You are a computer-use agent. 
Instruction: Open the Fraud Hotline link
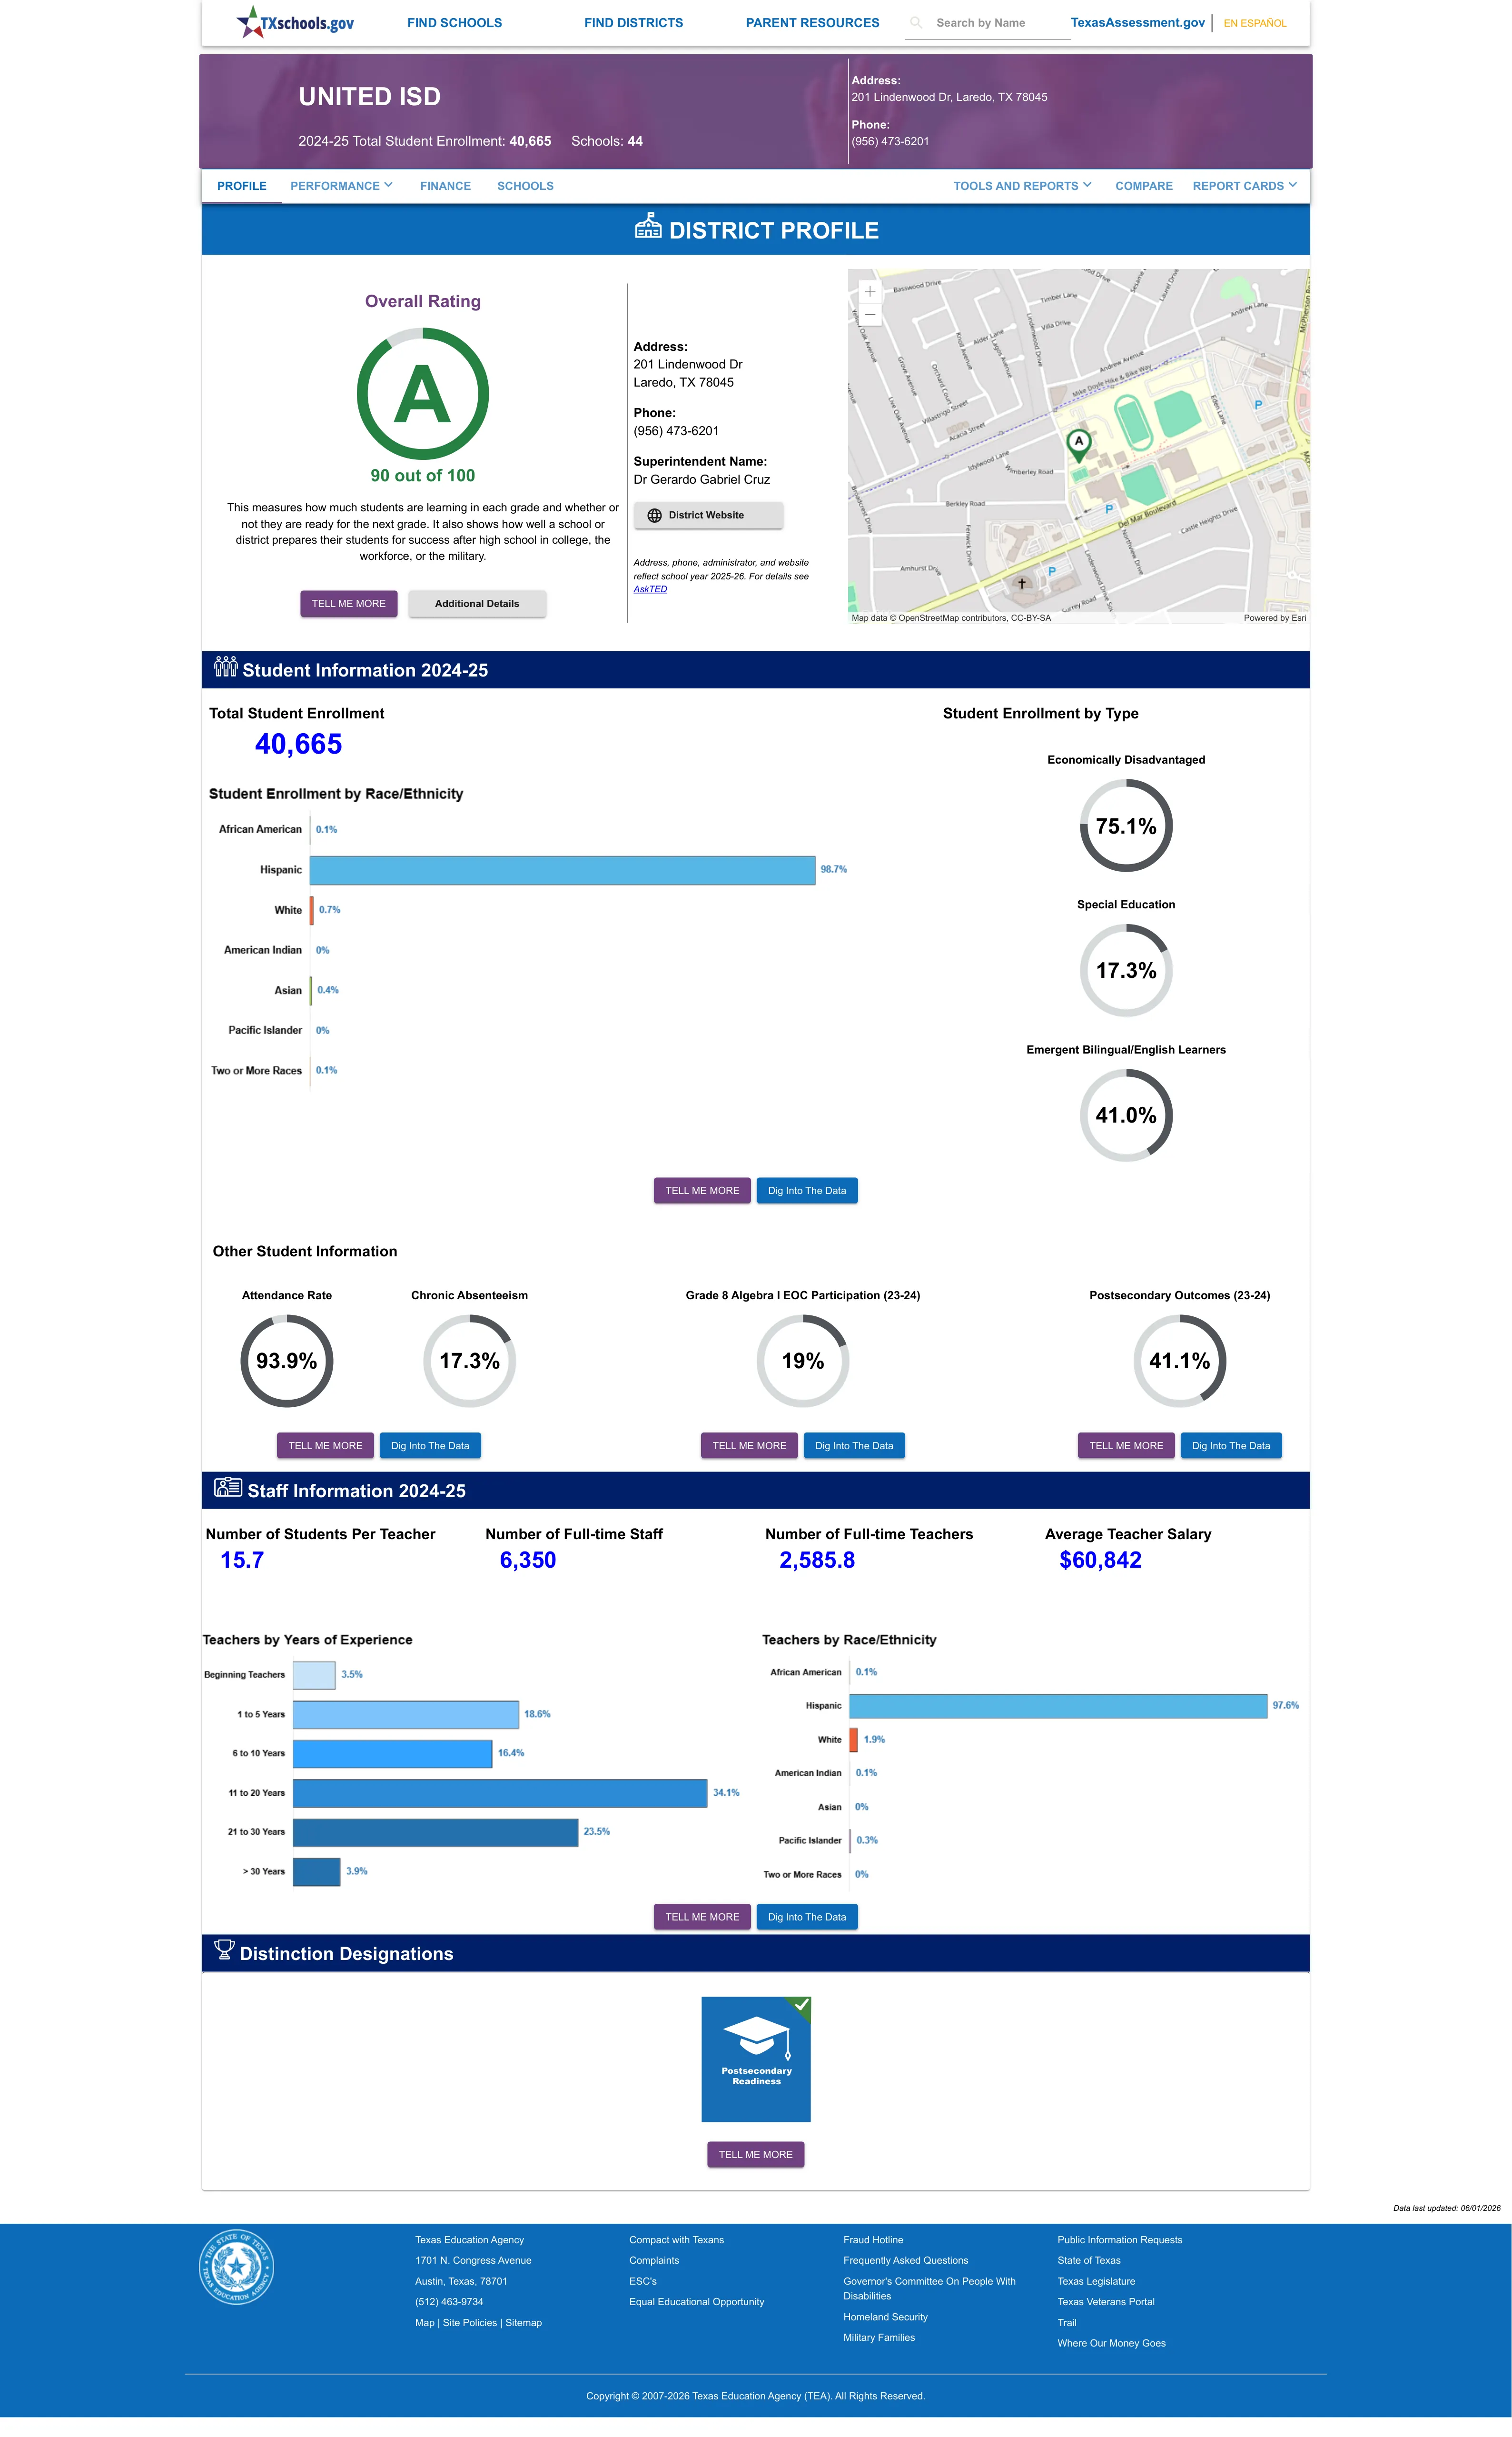873,2240
